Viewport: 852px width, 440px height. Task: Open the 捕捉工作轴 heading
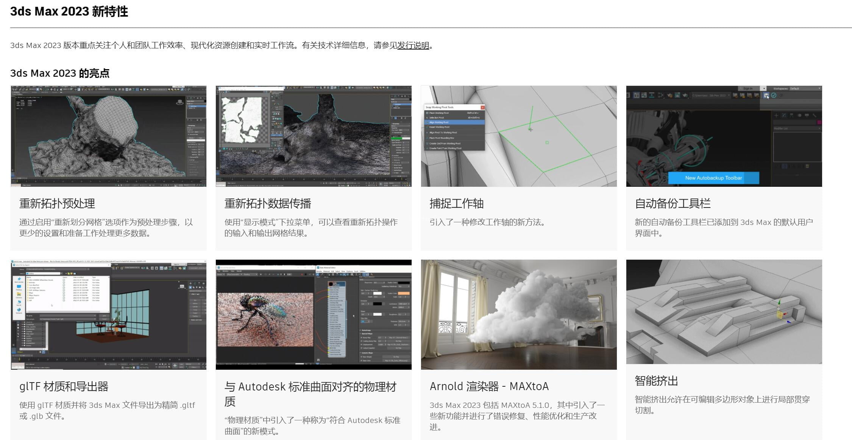456,204
